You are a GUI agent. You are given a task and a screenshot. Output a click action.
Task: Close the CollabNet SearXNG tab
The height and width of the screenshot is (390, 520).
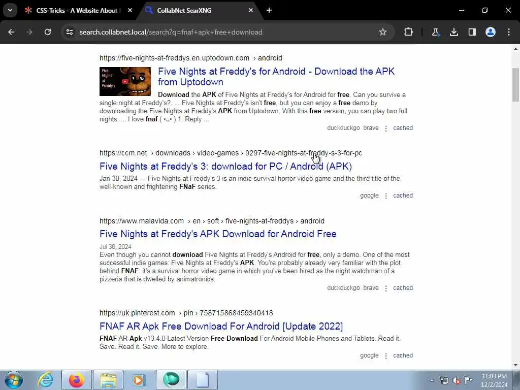pos(251,10)
